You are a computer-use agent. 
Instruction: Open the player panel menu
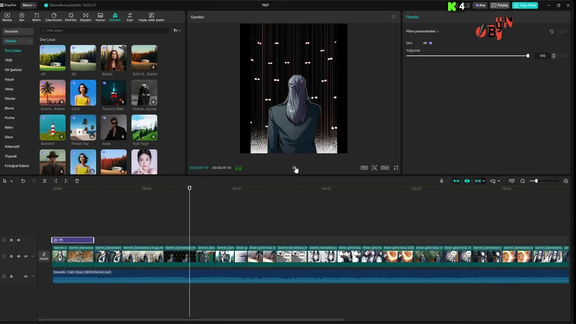(x=393, y=17)
